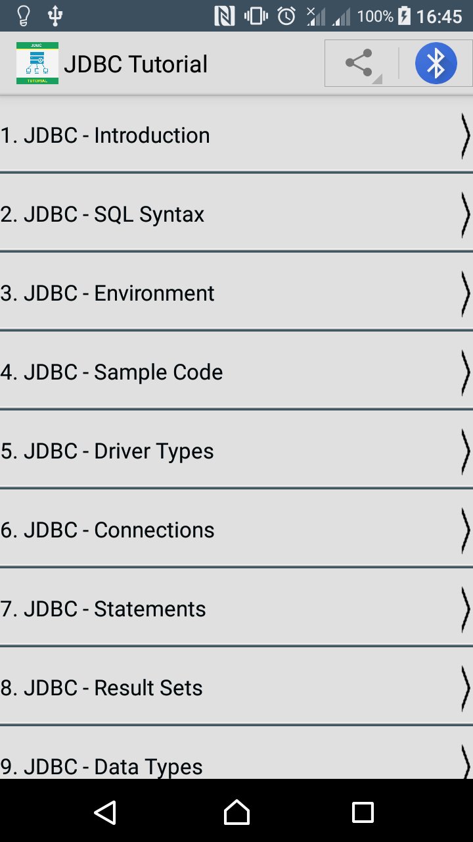Tap the alarm clock icon in status bar
The width and height of the screenshot is (473, 842).
click(284, 14)
